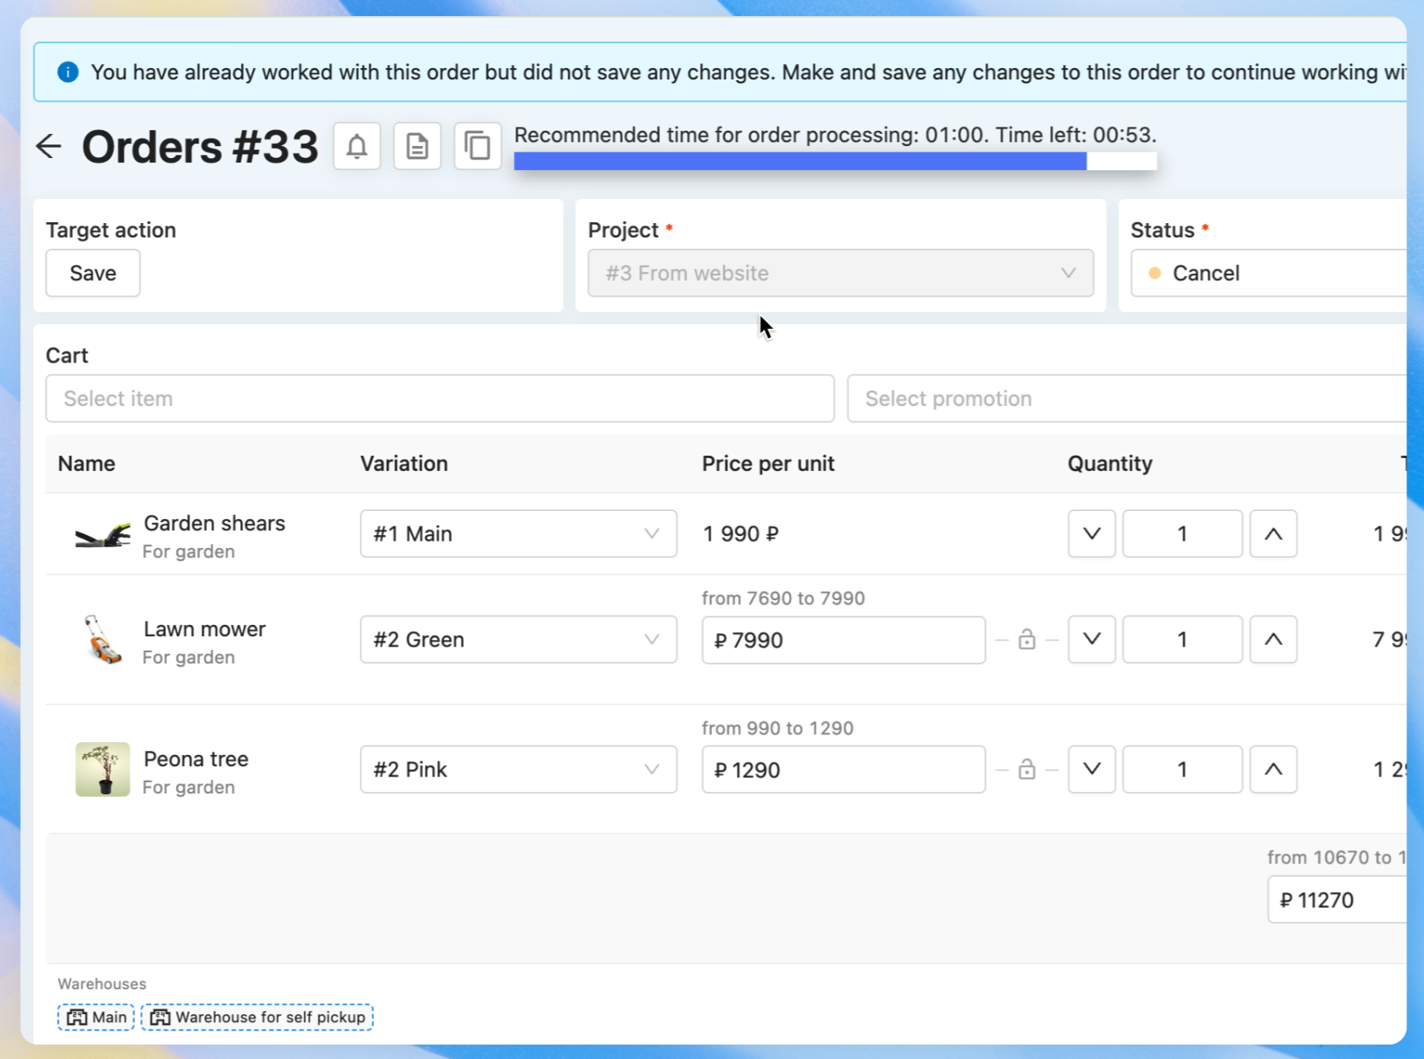Image resolution: width=1424 pixels, height=1059 pixels.
Task: Decrease quantity of Lawn mower
Action: pyautogui.click(x=1092, y=639)
